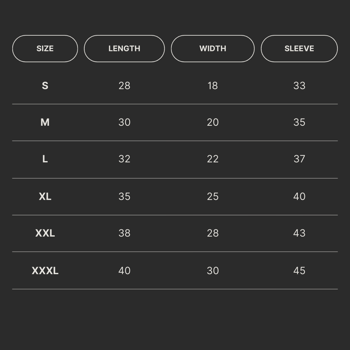Select the WIDTH header pill
Viewport: 350px width, 350px height.
pos(213,49)
